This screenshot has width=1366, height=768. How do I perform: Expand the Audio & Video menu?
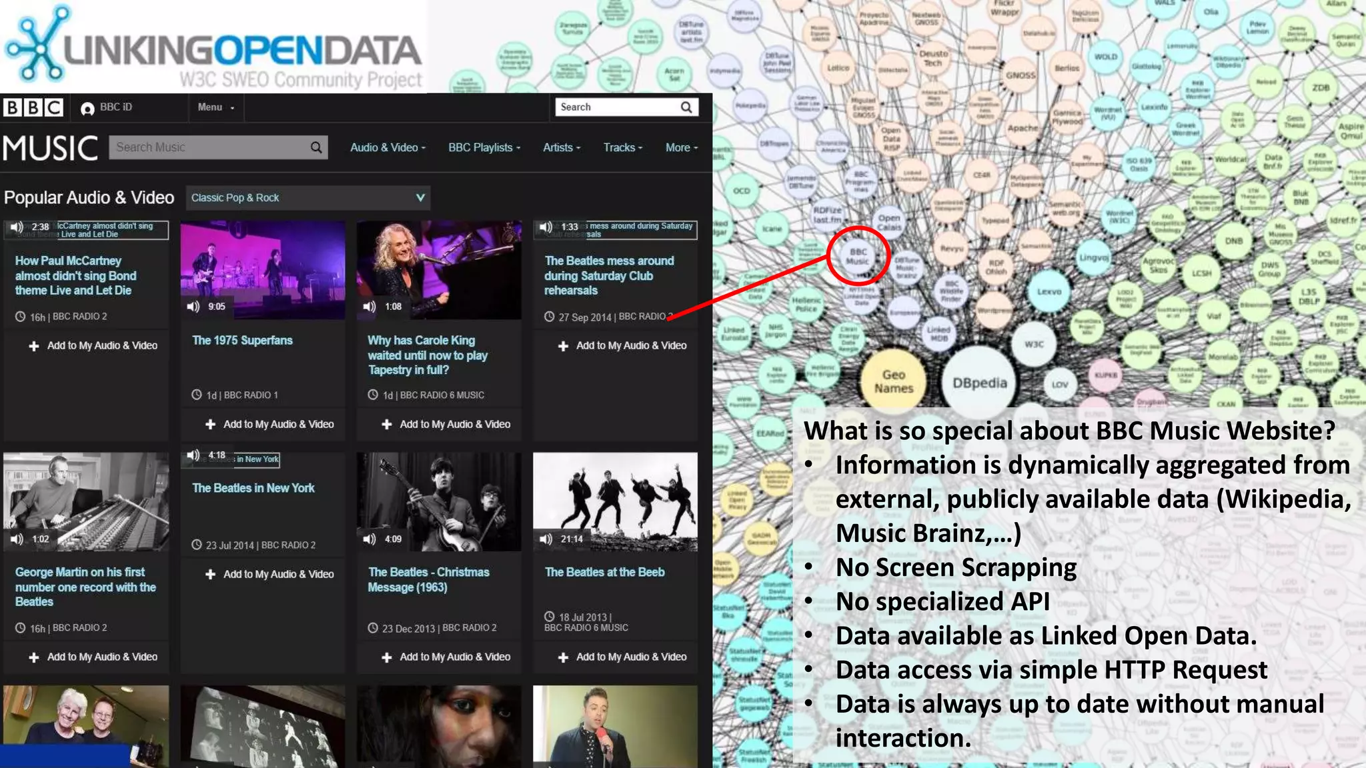[388, 147]
